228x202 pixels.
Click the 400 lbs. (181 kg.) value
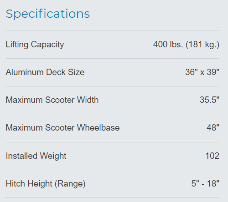point(186,45)
